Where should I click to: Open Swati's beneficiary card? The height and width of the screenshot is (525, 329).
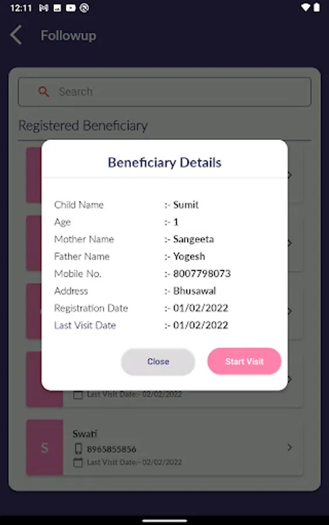tap(164, 447)
